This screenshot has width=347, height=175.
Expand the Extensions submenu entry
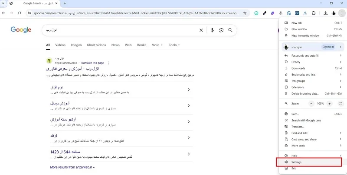pyautogui.click(x=313, y=87)
